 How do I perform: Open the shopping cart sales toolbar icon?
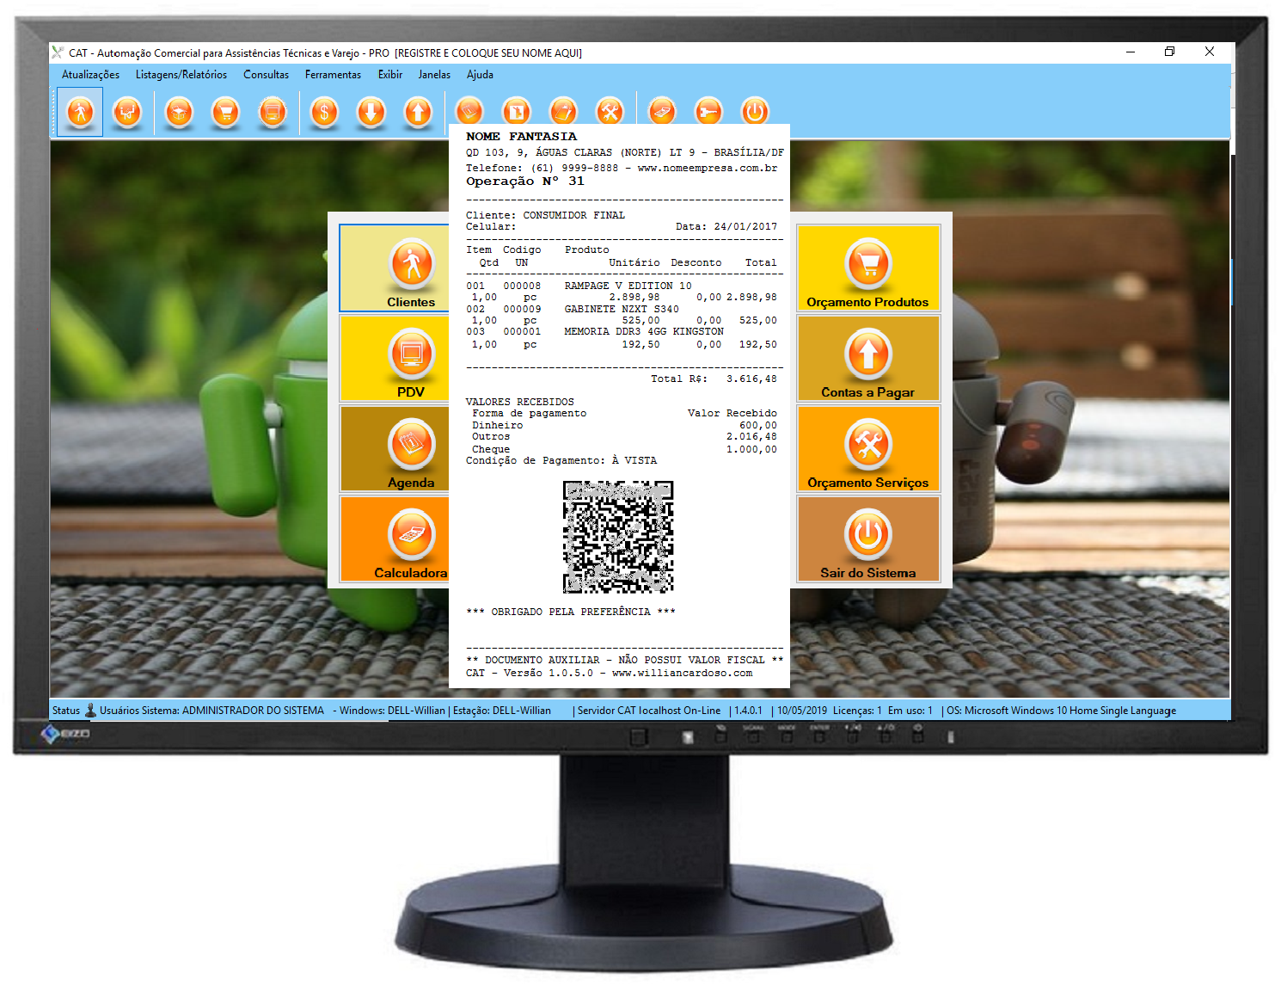(225, 110)
